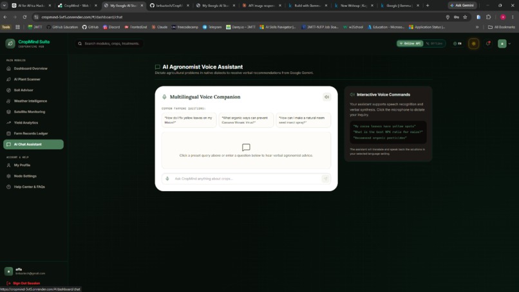Viewport: 519px width, 292px height.
Task: Click the chat bubble placeholder icon
Action: coord(246,147)
